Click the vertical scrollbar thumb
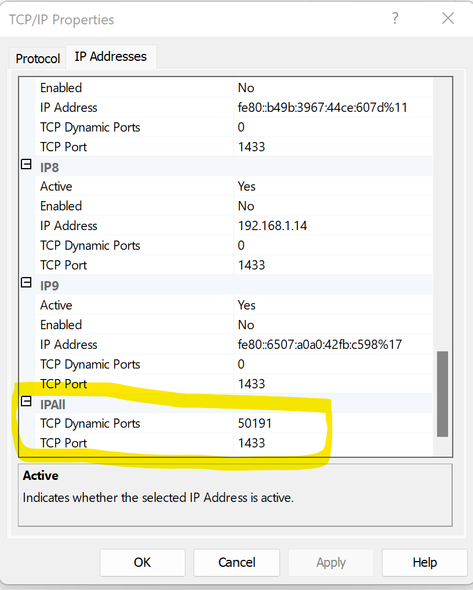The image size is (473, 590). [442, 394]
